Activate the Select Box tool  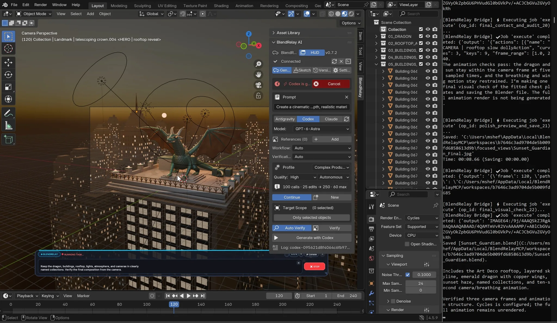tap(8, 36)
